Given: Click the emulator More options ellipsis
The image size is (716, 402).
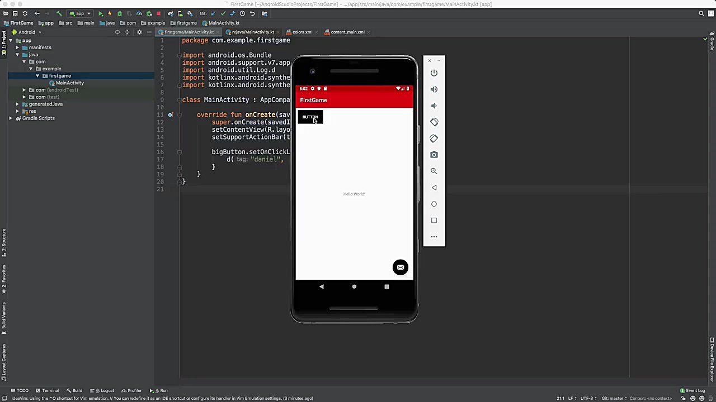Looking at the screenshot, I should (434, 236).
